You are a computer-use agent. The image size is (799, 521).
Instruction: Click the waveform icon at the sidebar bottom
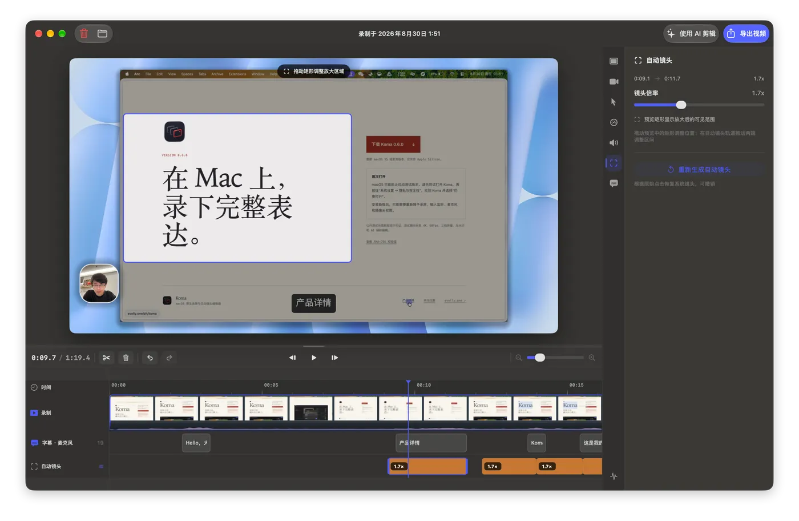[614, 476]
